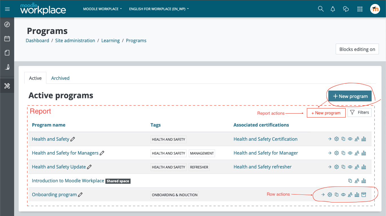Open the user avatar menu
Screen dimensions: 386x216
coord(375,9)
